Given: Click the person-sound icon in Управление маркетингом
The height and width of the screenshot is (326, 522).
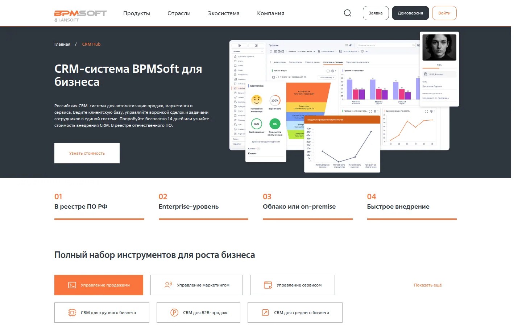Looking at the screenshot, I should (168, 285).
